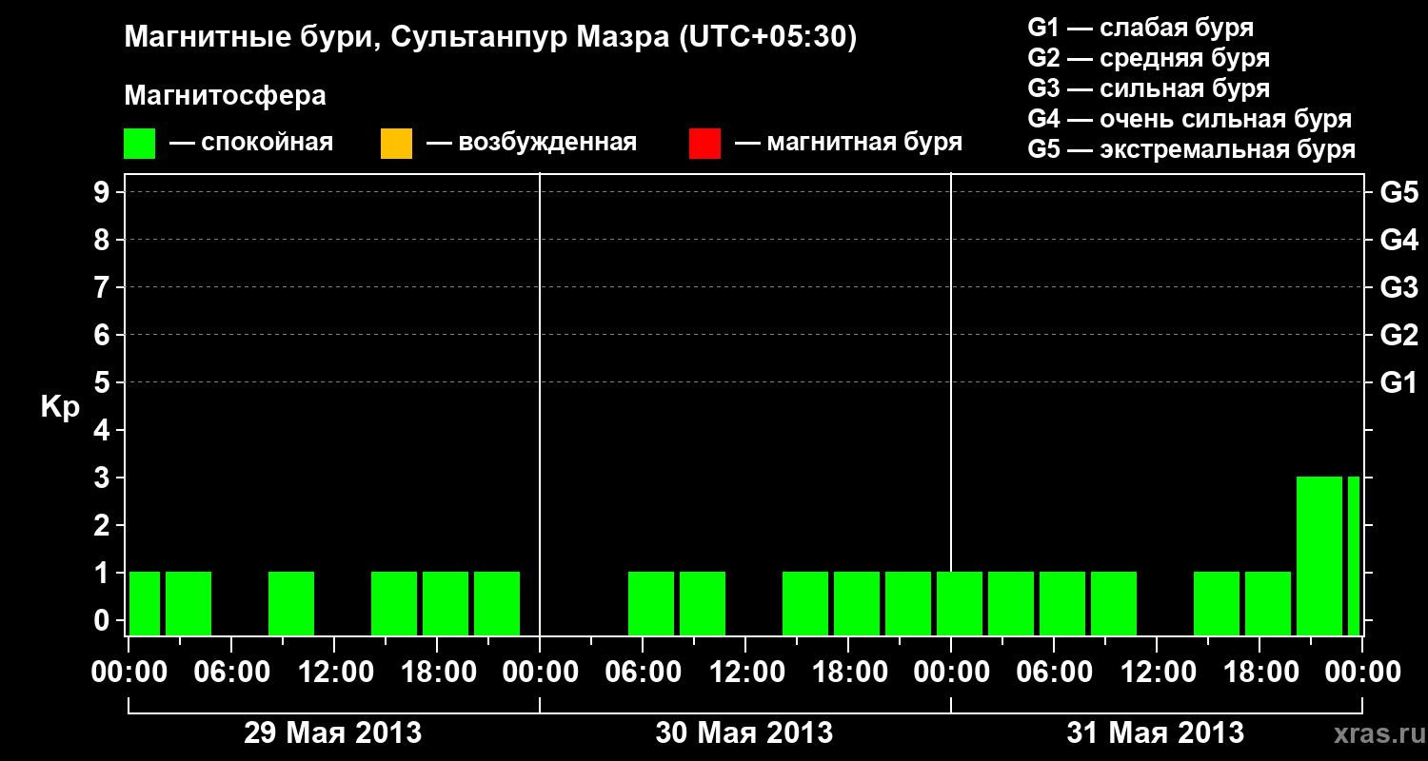Click the 'G4 — очень сильная буря' legend line
Image resolution: width=1428 pixels, height=761 pixels.
[x=1190, y=119]
